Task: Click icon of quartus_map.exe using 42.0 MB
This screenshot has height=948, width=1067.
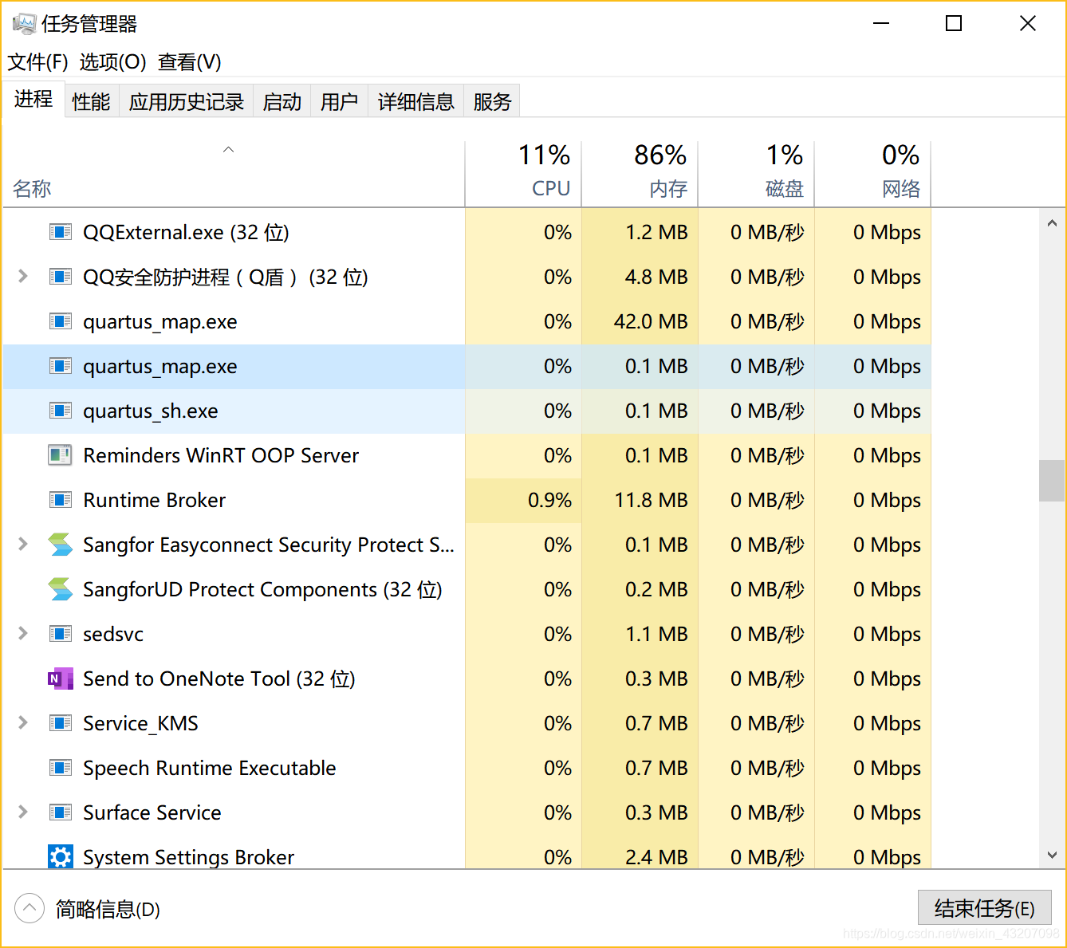Action: click(61, 321)
